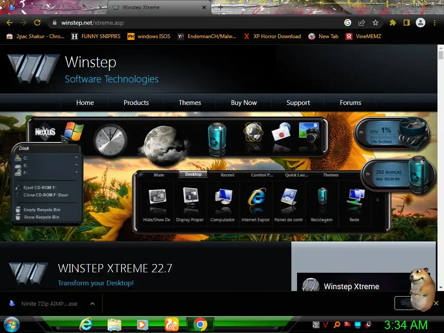Click the Winstep logo in header
Image resolution: width=444 pixels, height=333 pixels.
pos(33,69)
